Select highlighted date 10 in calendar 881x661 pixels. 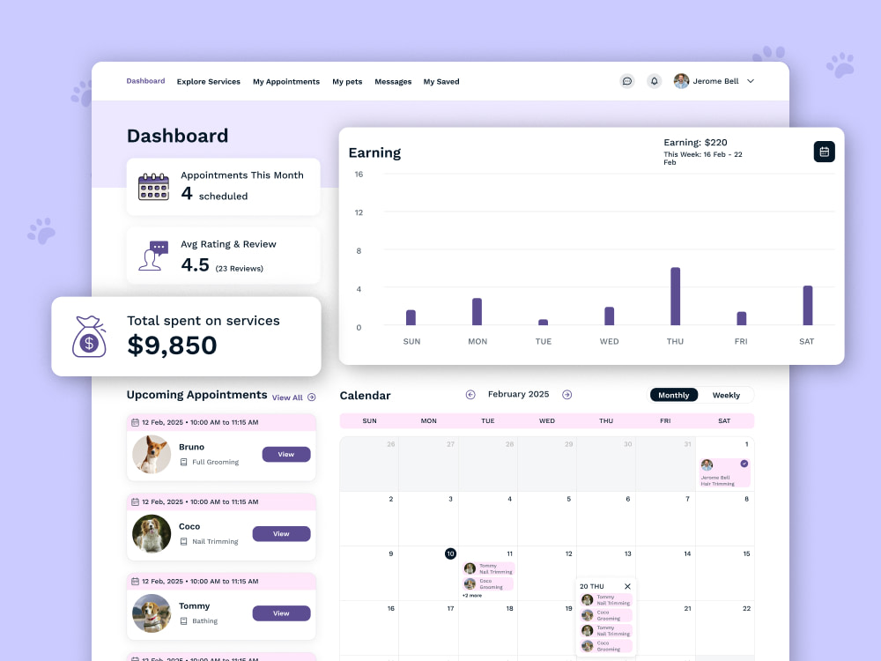pos(450,553)
